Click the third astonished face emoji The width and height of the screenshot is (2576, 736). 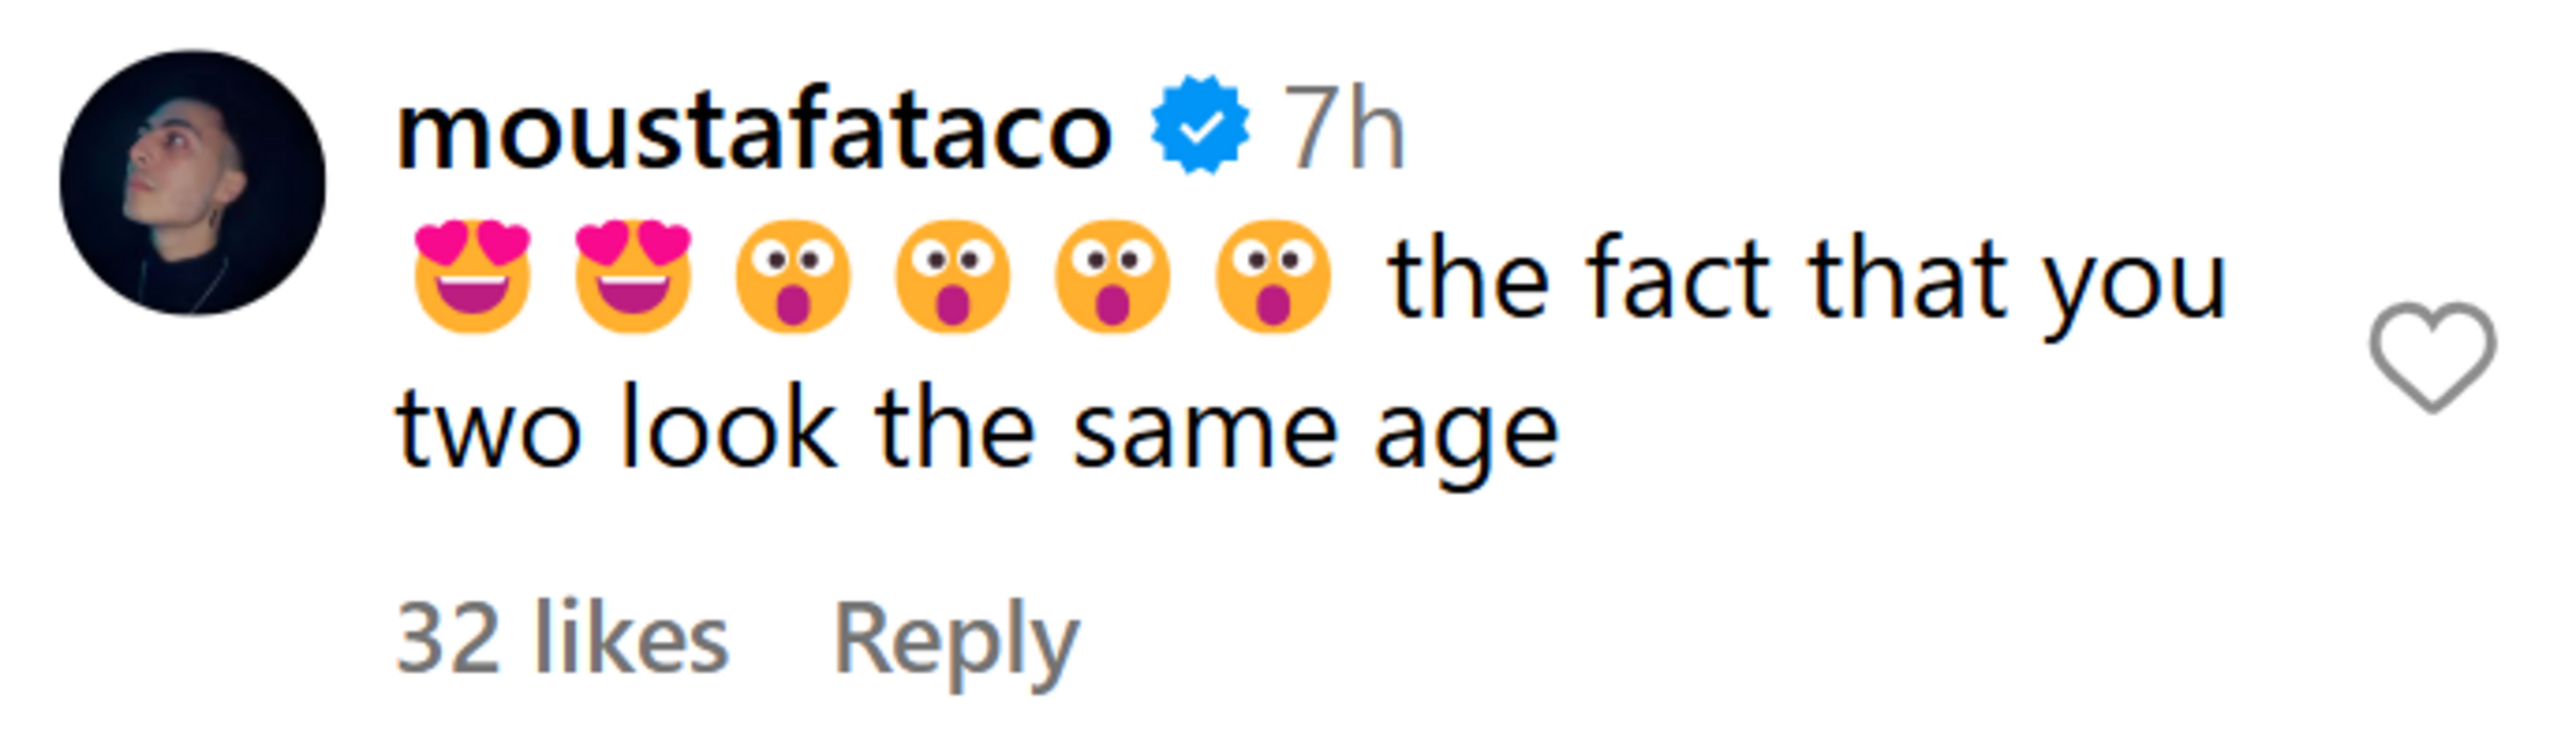coord(1112,277)
